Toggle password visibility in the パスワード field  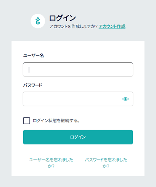[125, 99]
